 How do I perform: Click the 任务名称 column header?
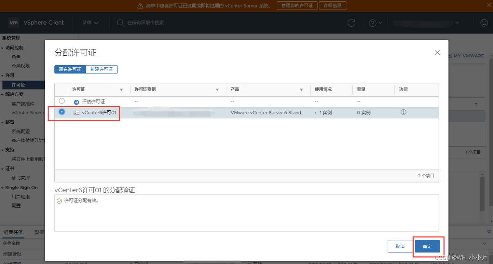coord(12,244)
